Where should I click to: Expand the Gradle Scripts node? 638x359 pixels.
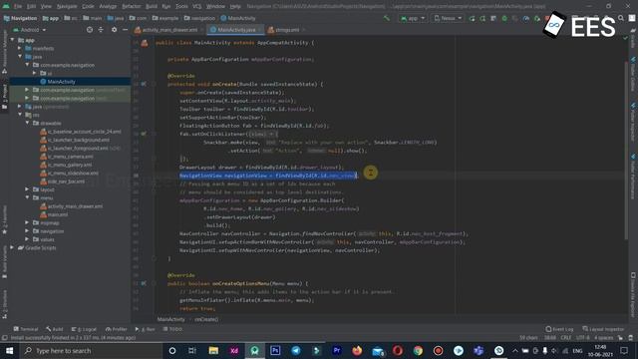pyautogui.click(x=13, y=247)
